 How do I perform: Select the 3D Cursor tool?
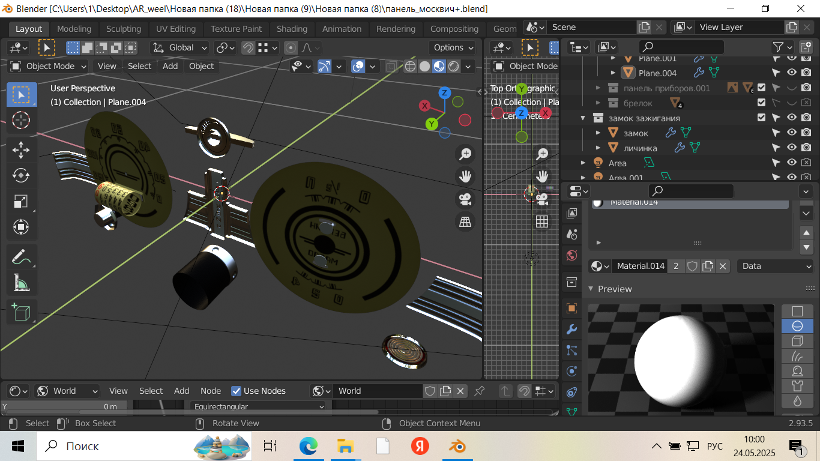tap(21, 120)
